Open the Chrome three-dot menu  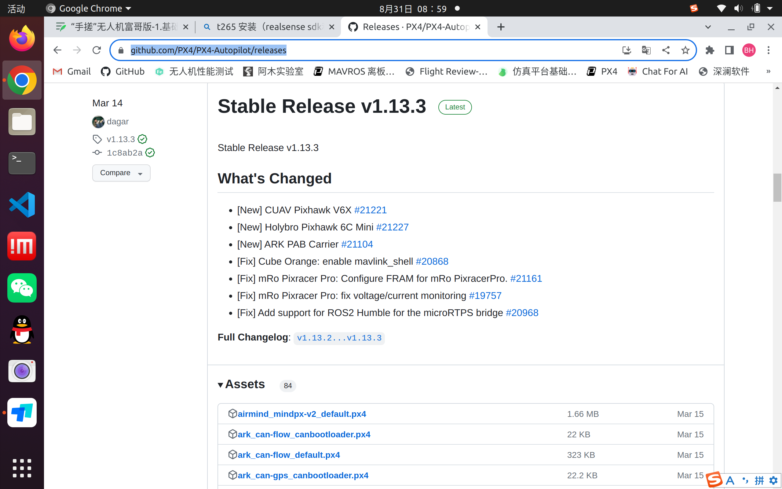click(x=769, y=50)
